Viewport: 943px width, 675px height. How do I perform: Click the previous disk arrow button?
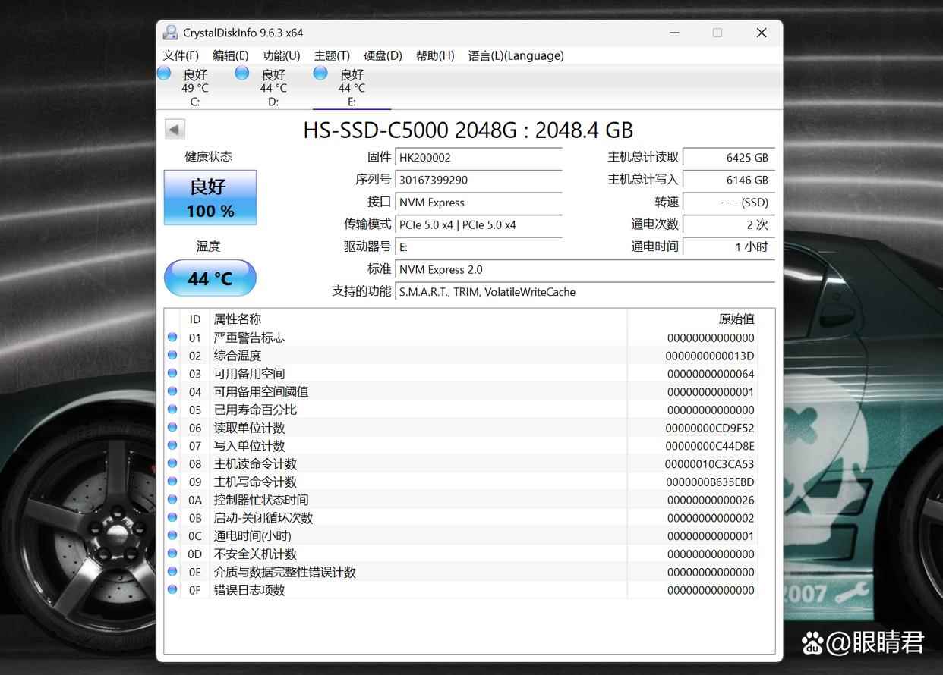175,130
